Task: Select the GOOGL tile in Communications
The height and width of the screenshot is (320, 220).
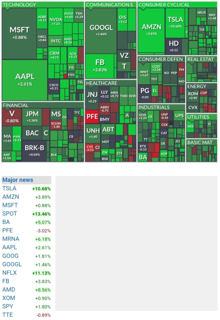Action: (101, 31)
